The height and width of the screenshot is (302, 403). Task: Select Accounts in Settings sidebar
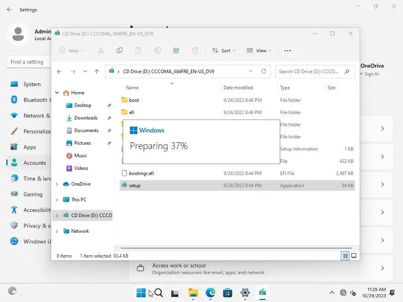29,163
